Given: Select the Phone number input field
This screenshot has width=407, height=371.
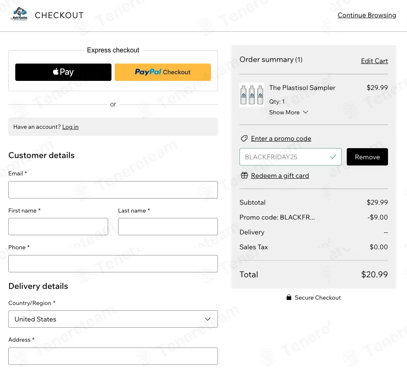Looking at the screenshot, I should pyautogui.click(x=113, y=264).
